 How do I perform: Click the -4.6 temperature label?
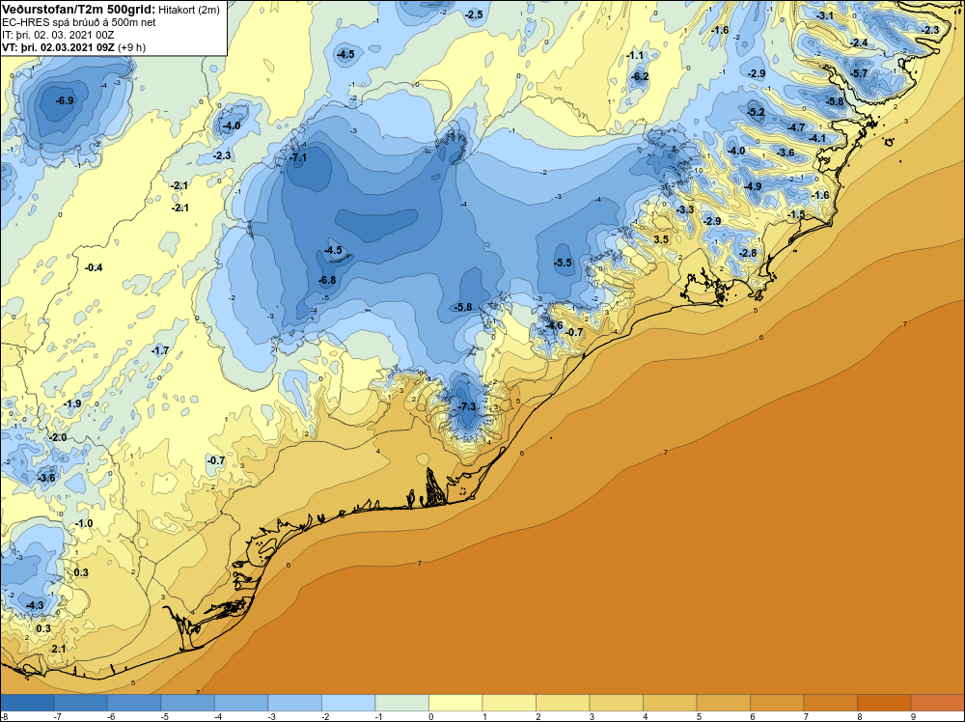(x=554, y=325)
